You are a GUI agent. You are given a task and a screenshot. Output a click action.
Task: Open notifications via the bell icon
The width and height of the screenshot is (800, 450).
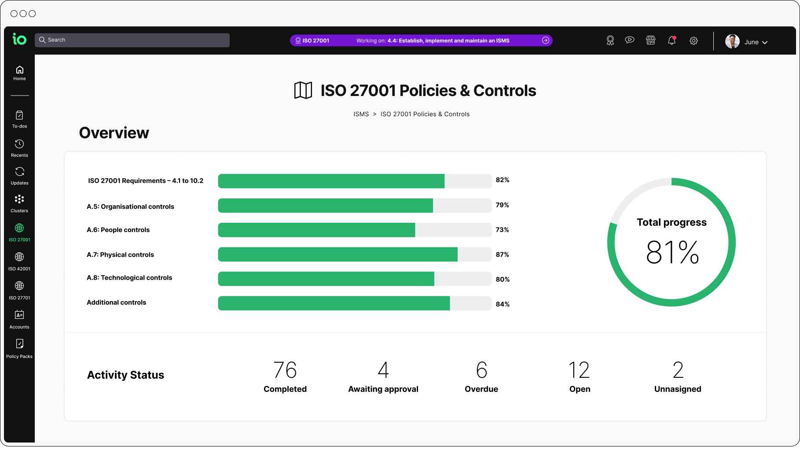tap(672, 40)
